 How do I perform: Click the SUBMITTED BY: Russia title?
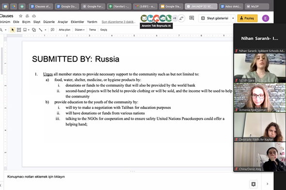75,59
